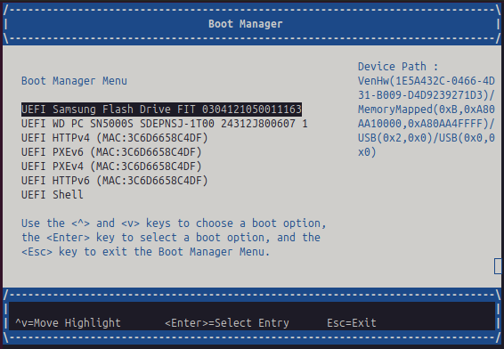Select UEFI WD PC SN5000S boot entry

coord(164,124)
